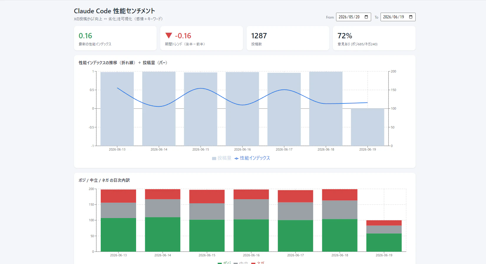Click the 0.16 latest performance index value
Viewport: 486px width, 264px height.
click(x=85, y=36)
